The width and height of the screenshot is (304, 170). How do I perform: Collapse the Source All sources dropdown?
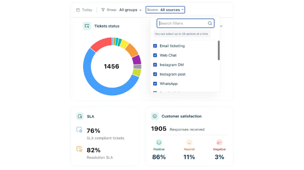tap(165, 10)
